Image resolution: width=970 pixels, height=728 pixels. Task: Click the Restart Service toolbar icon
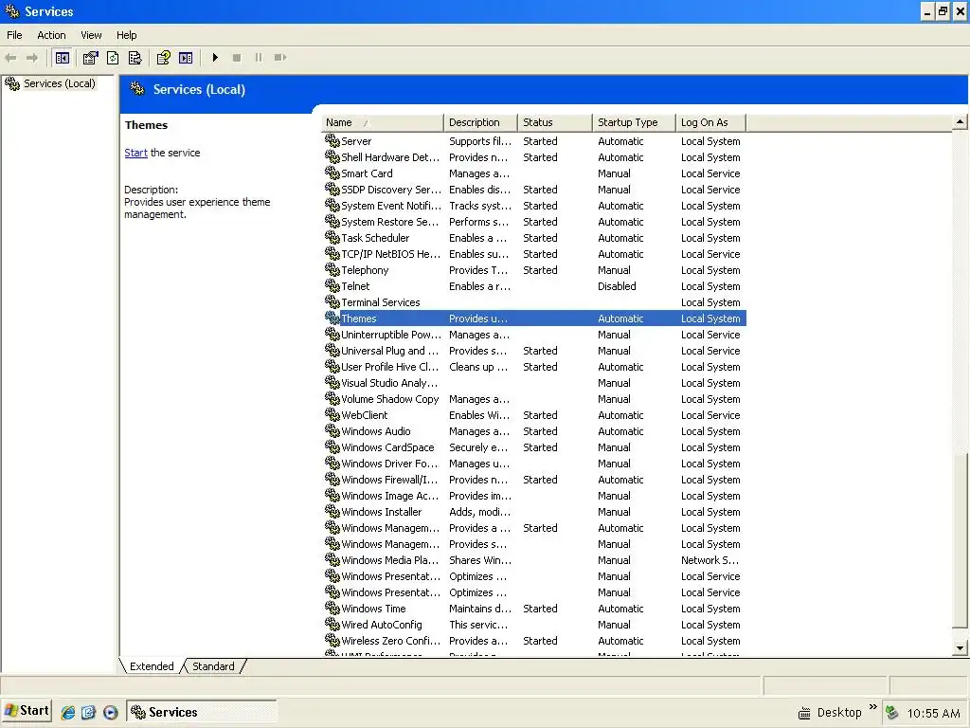(x=280, y=58)
